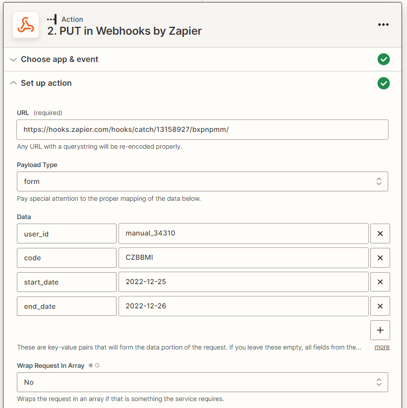
Task: Click the green checkmark beside Choose app & event
Action: point(384,59)
